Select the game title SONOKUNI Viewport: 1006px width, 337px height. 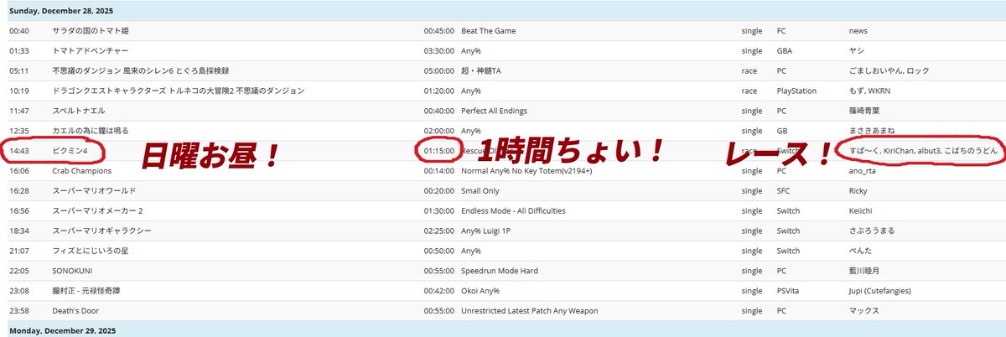point(73,271)
